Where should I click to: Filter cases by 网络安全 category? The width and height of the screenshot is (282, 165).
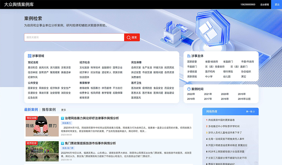(x=44, y=88)
